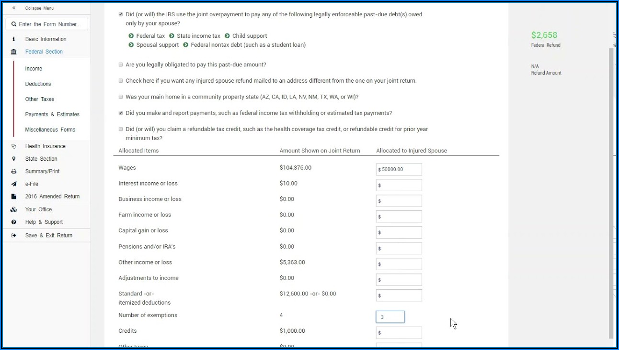Click the Federal Section bank building icon

click(13, 52)
